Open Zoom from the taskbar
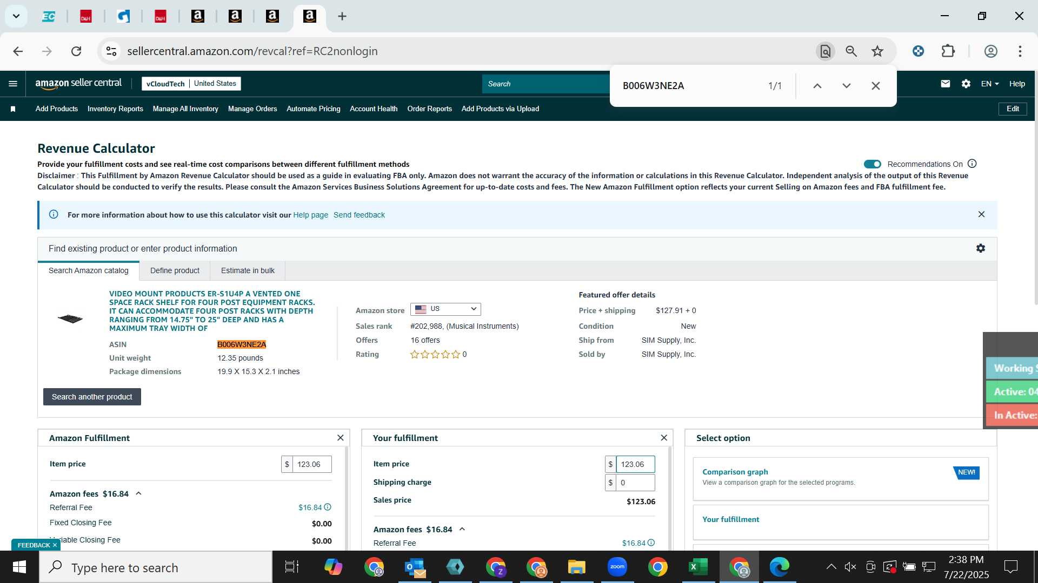1038x583 pixels. [617, 567]
